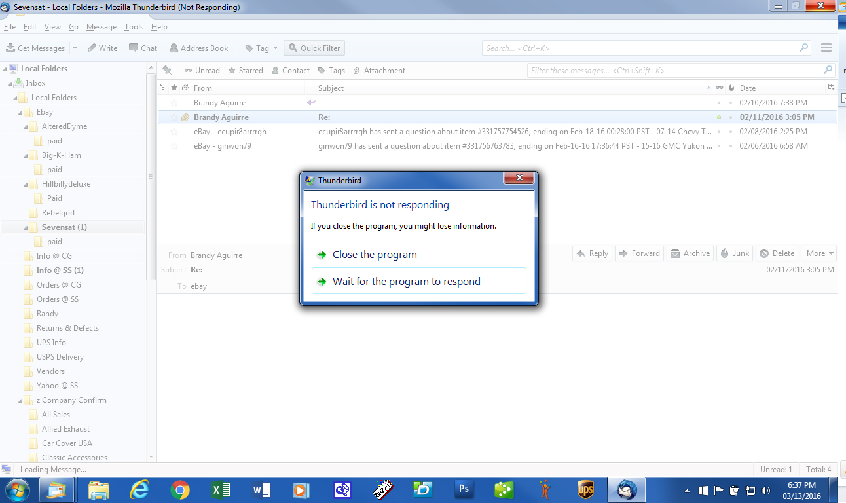Click the thread column header icon
Viewport: 846px width, 503px height.
pos(163,88)
